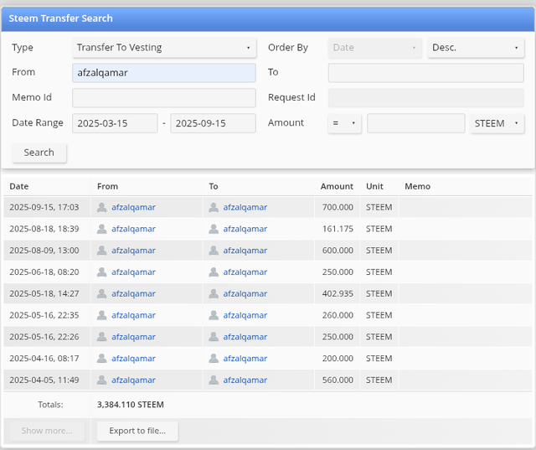Open To afzalqamar link in 22:26 row
This screenshot has width=536, height=450.
245,337
